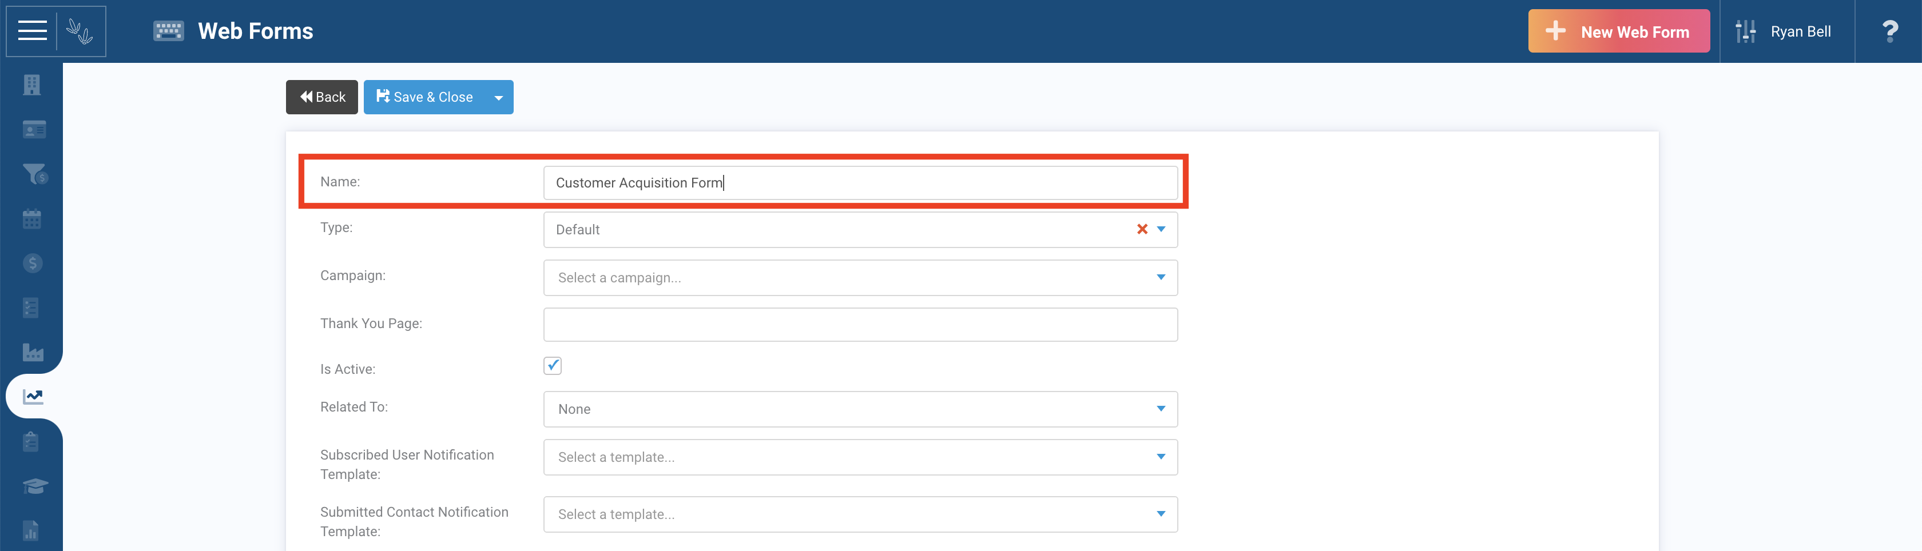Screen dimensions: 1922x551
Task: Open Subscribed User Notification Template dropdown
Action: tap(860, 457)
